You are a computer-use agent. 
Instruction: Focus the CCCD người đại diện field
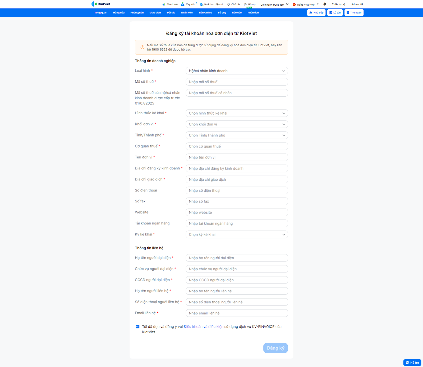pyautogui.click(x=237, y=280)
